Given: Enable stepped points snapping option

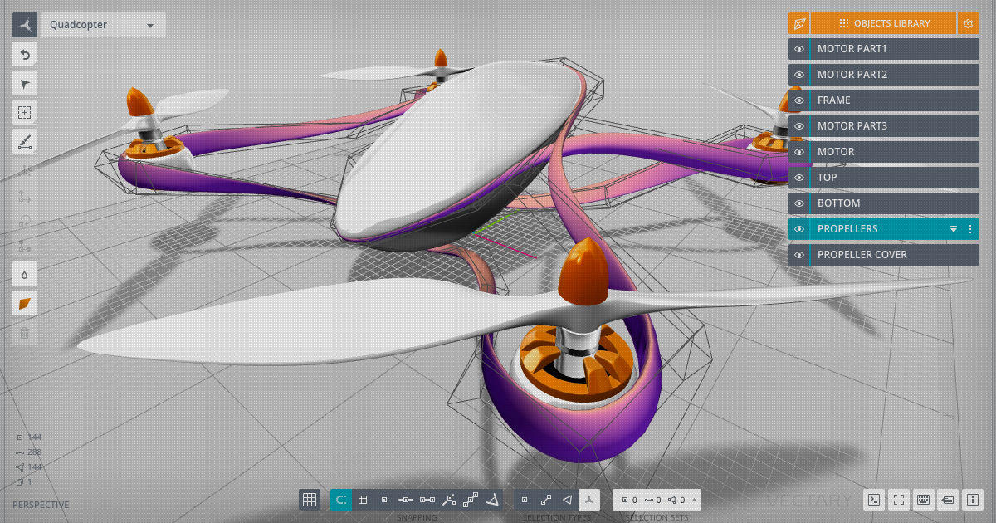Looking at the screenshot, I should [471, 500].
